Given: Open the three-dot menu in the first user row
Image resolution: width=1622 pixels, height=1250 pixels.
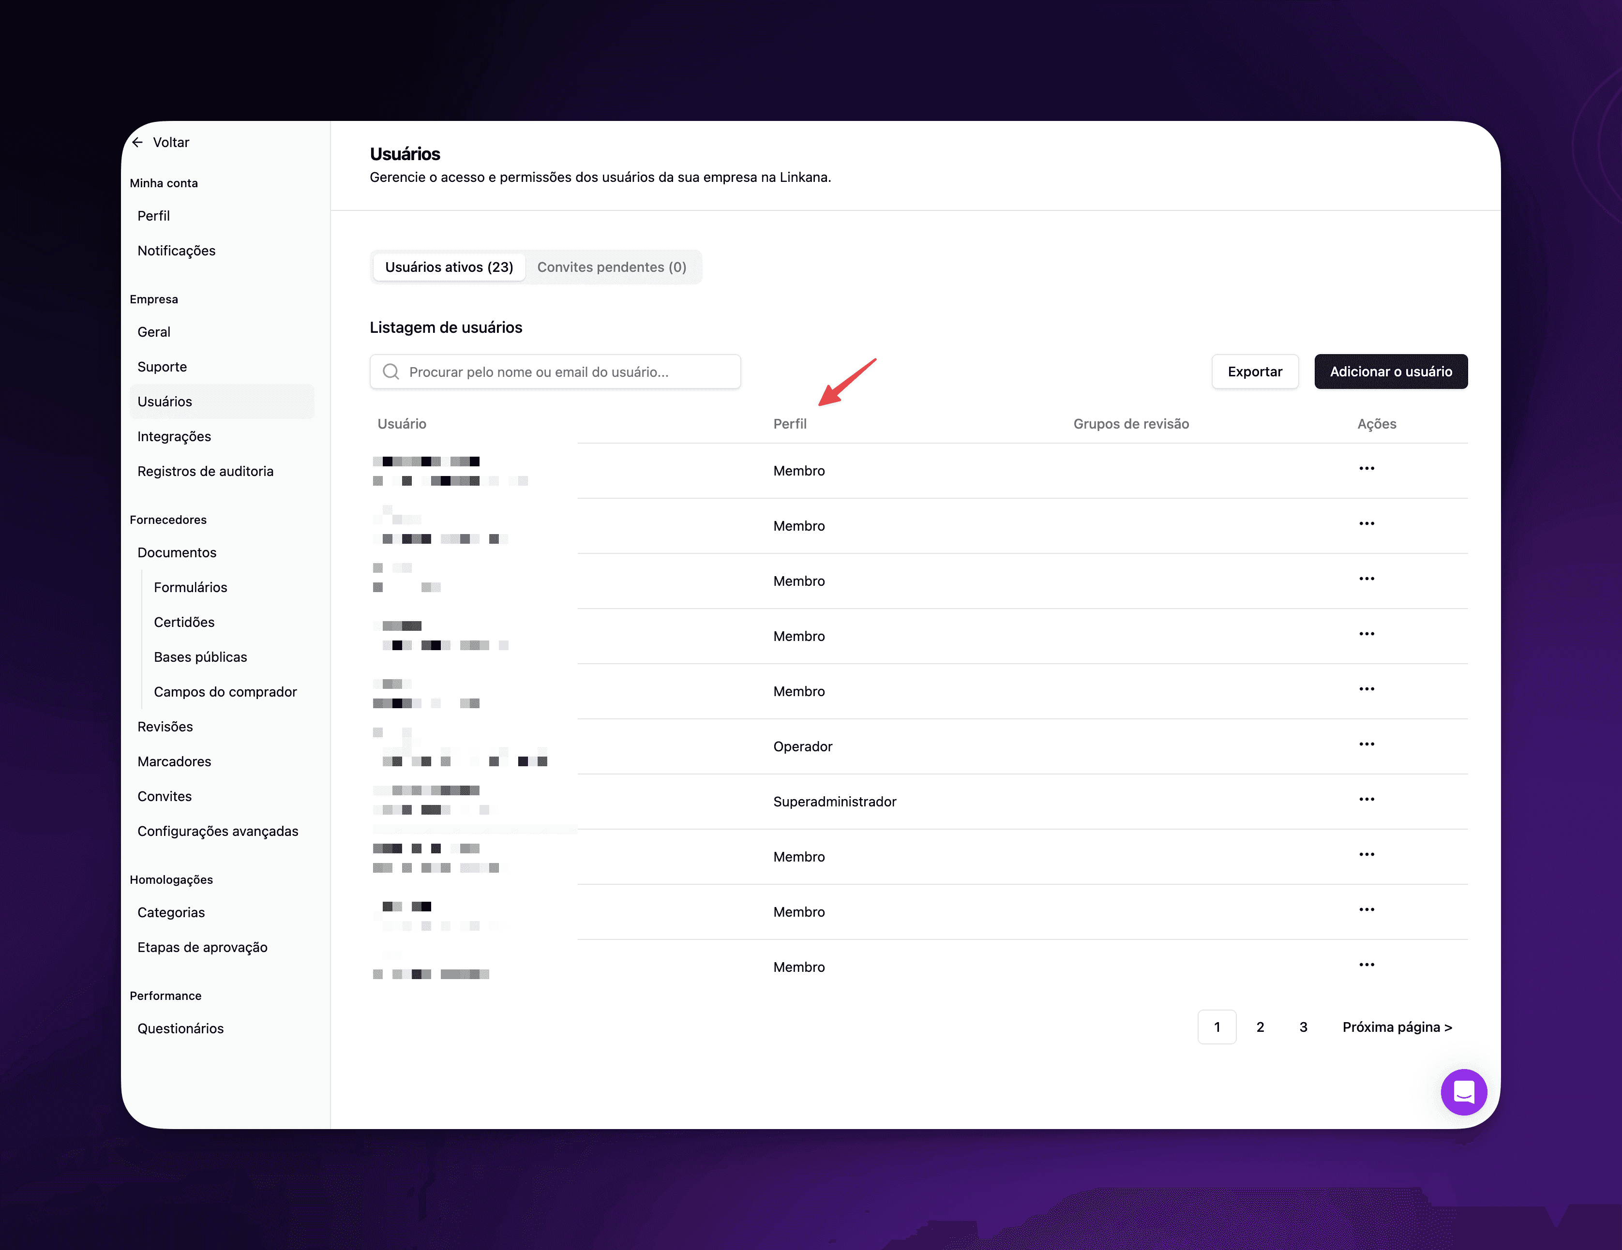Looking at the screenshot, I should (1367, 468).
